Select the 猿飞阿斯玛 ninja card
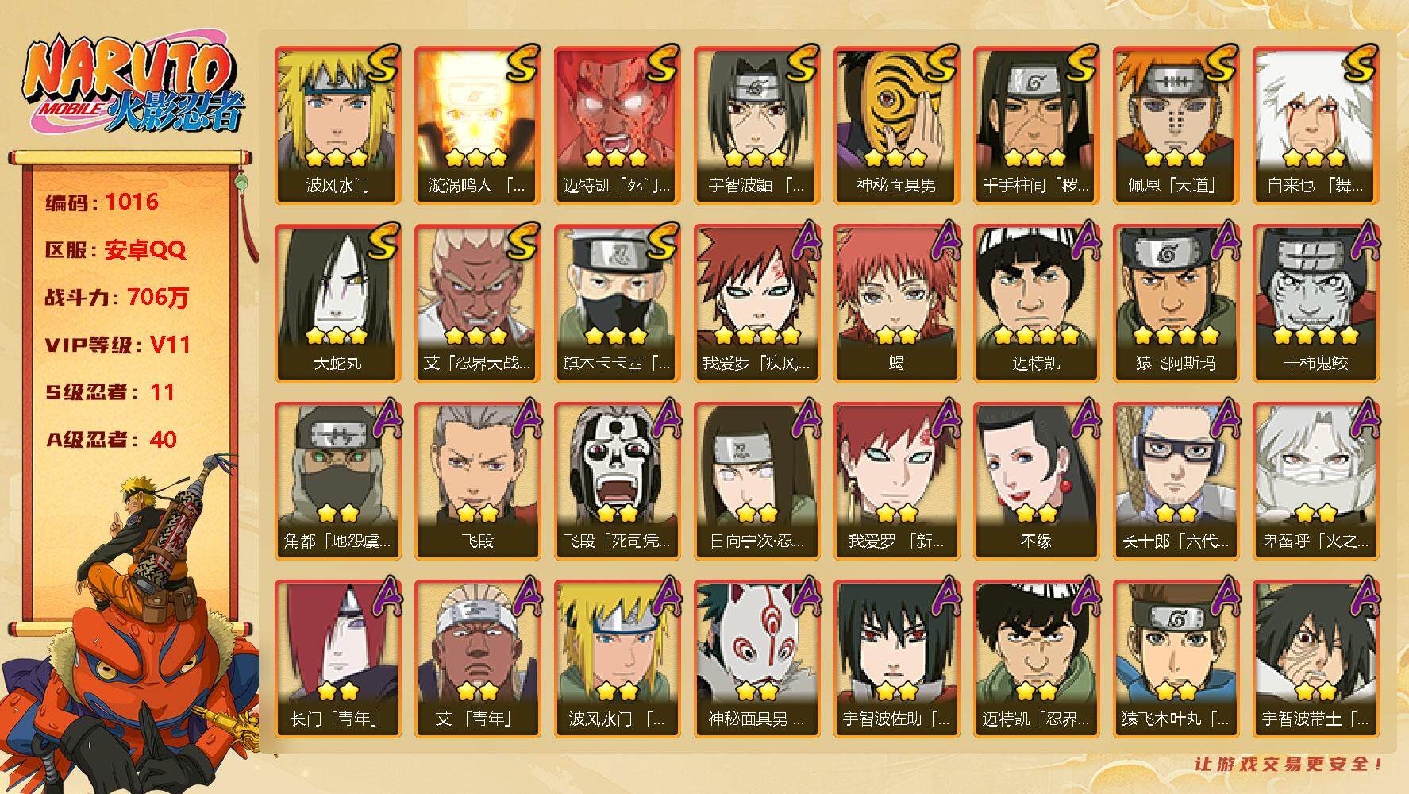 point(1176,303)
